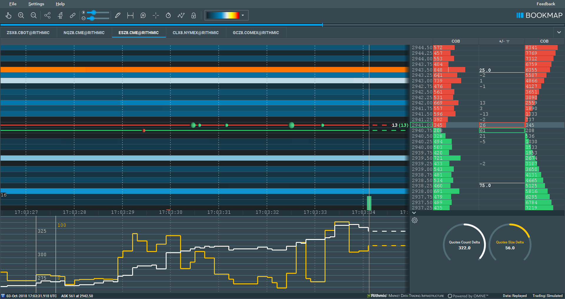Screen dimensions: 565x299
Task: Click the speech bubble notes icon
Action: 143,15
